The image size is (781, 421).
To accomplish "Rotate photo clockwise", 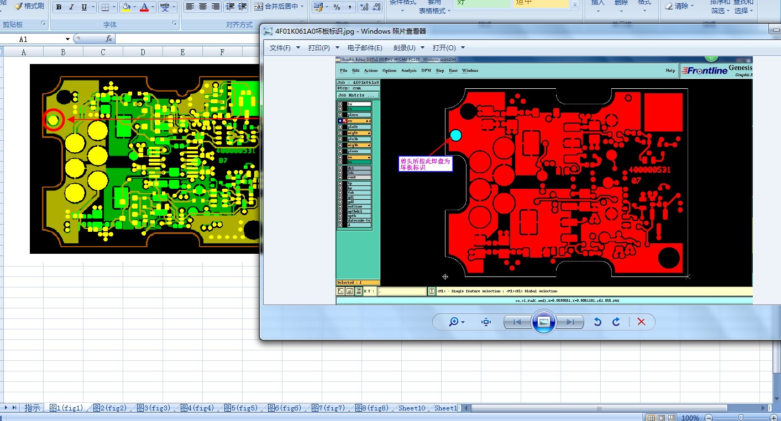I will coord(616,322).
